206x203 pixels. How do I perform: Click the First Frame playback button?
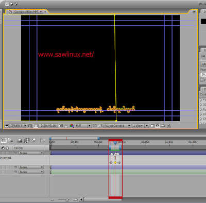click(x=203, y=56)
